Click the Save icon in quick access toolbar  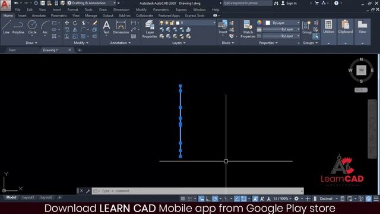pos(43,3)
